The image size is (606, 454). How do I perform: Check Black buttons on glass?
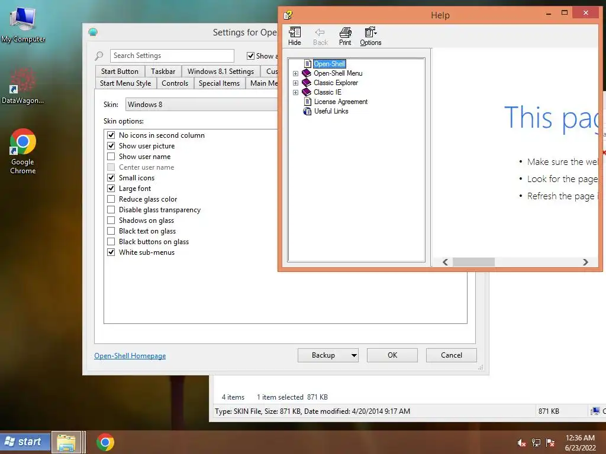pos(111,242)
